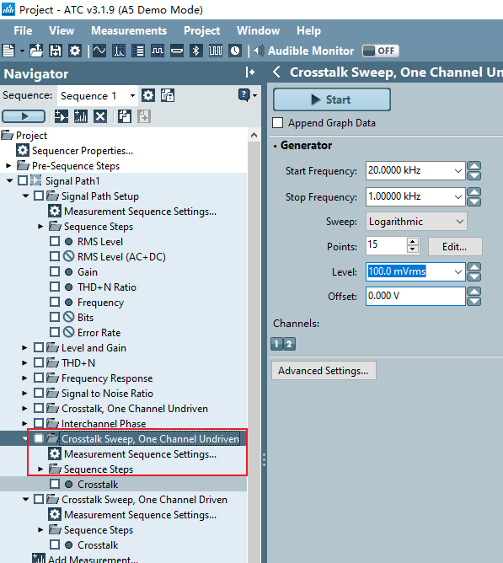This screenshot has height=563, width=503.
Task: Expand the THD+N folder arrow
Action: point(24,362)
